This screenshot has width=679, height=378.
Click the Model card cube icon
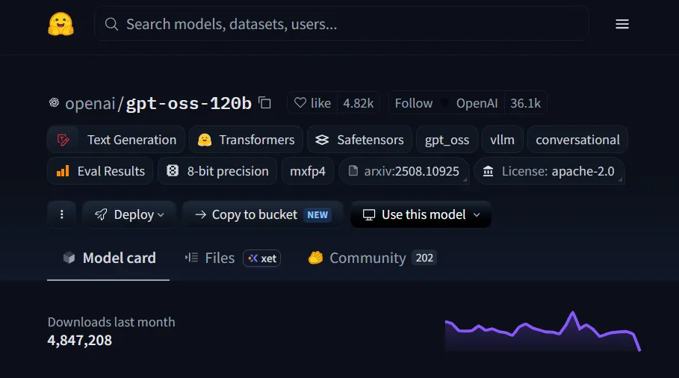[x=69, y=258]
